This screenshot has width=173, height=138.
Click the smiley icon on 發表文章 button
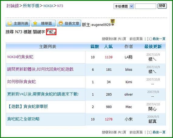61,23
